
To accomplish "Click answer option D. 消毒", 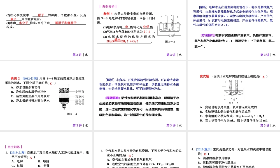I will [44, 166].
